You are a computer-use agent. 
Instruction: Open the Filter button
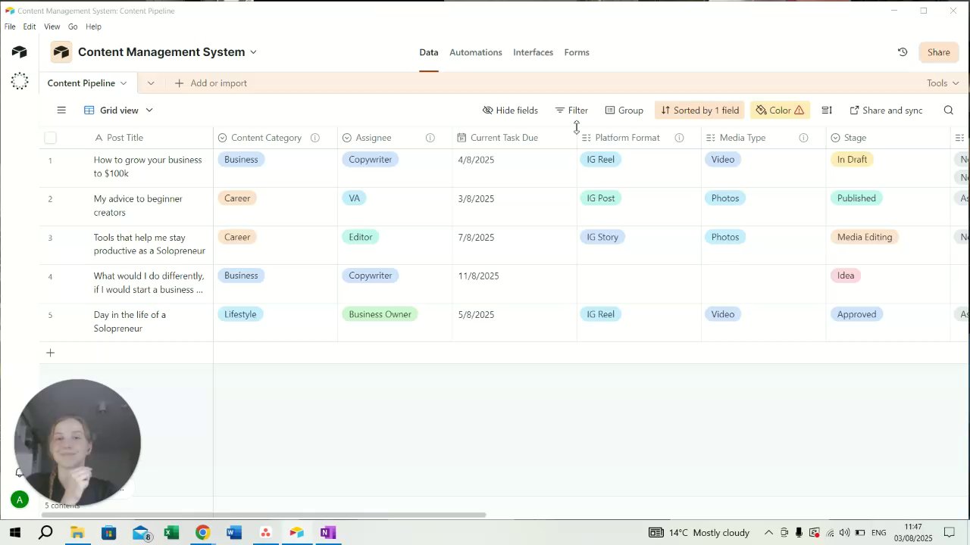click(571, 111)
